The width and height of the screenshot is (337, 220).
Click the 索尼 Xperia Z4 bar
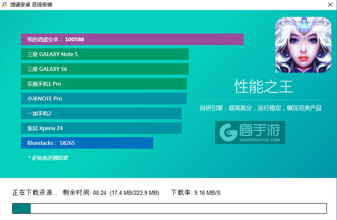pos(101,128)
